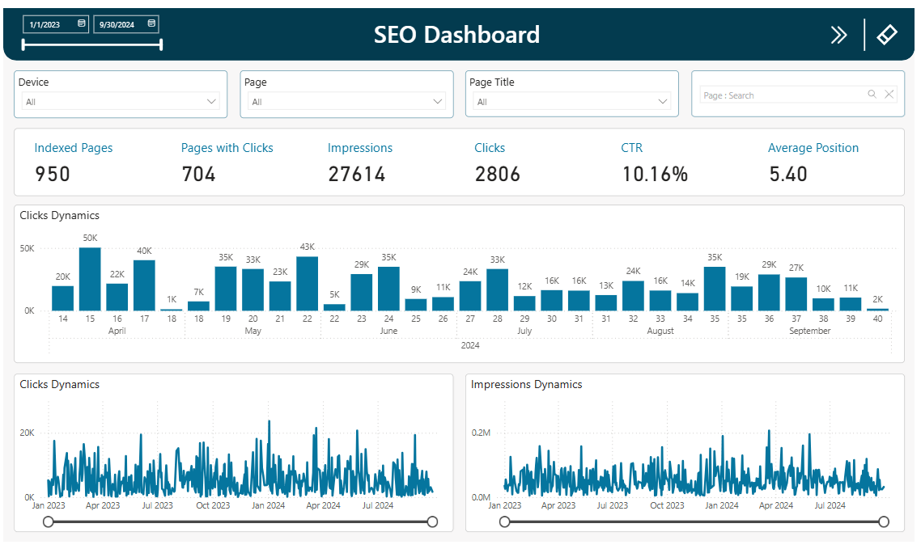The width and height of the screenshot is (921, 549).
Task: Click the 19K bar for week 35
Action: coord(742,298)
